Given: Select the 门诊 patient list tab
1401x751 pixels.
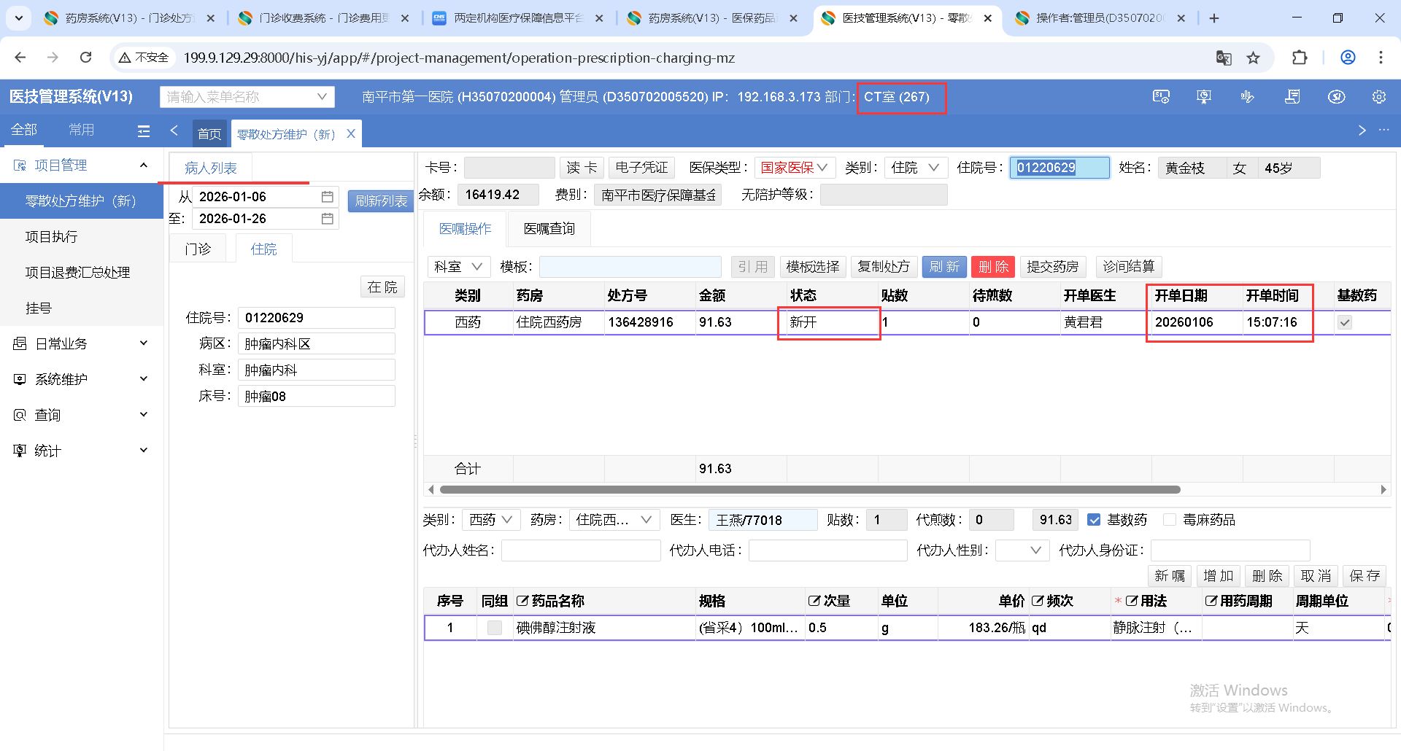Looking at the screenshot, I should [198, 249].
